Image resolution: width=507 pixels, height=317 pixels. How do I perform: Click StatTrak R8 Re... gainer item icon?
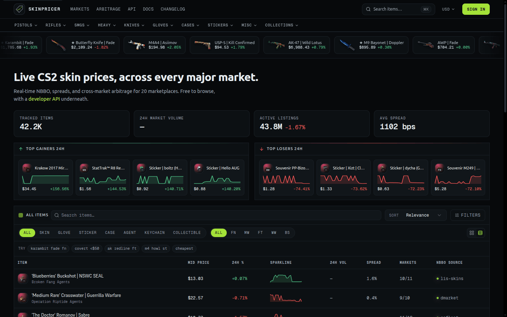pyautogui.click(x=84, y=168)
